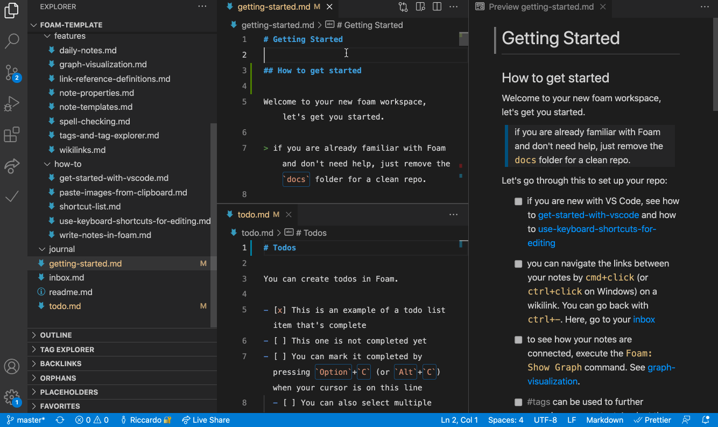The image size is (718, 427).
Task: Open the Search view in activity bar
Action: point(12,40)
